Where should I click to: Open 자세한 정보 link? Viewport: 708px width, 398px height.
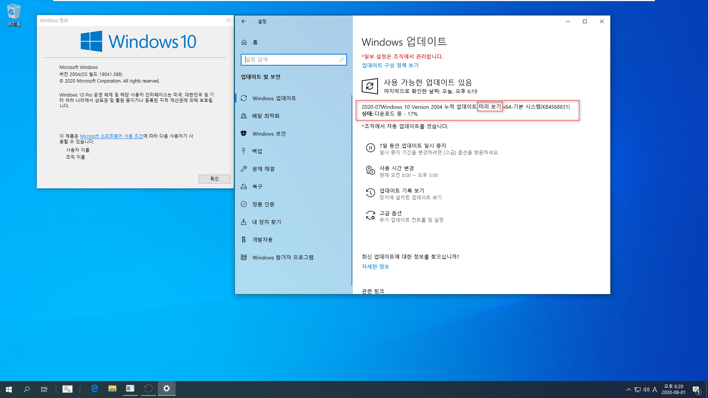[375, 266]
